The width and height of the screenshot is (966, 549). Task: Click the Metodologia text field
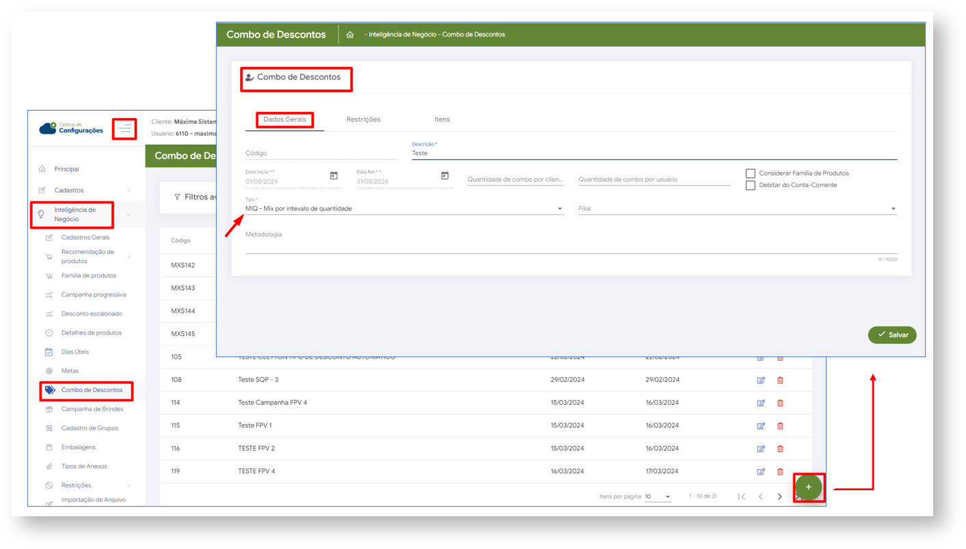coord(570,246)
